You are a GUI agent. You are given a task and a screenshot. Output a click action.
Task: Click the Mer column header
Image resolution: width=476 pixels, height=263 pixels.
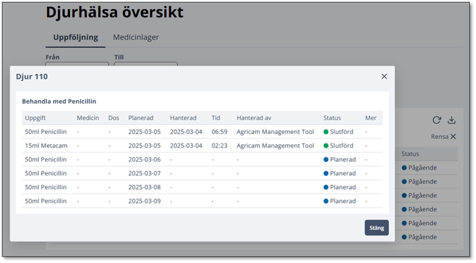click(371, 118)
